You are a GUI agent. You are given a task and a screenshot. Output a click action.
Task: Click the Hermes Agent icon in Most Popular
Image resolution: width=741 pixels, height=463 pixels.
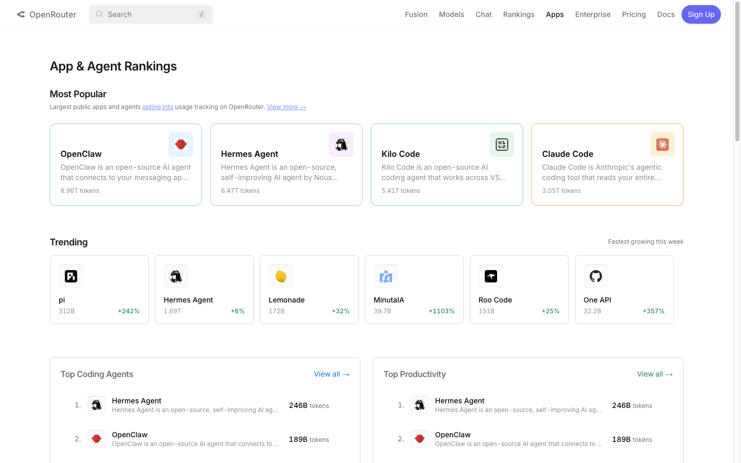tap(341, 145)
